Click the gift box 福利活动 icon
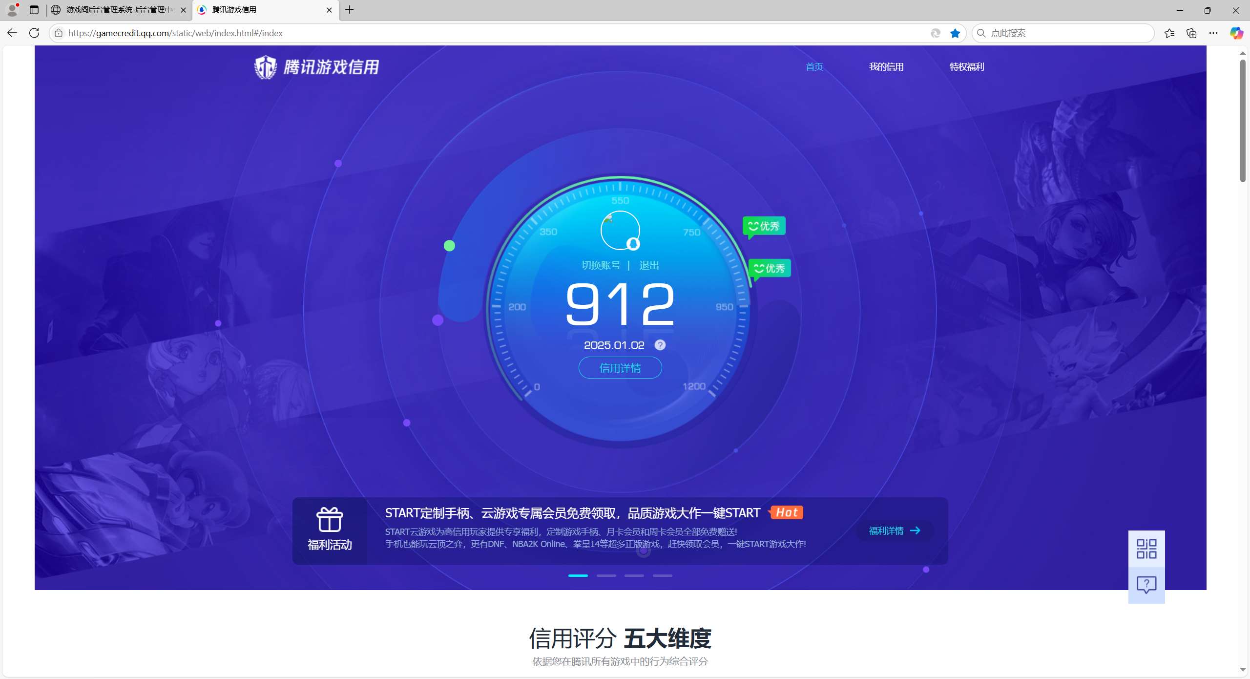Viewport: 1250px width, 679px height. [x=330, y=519]
